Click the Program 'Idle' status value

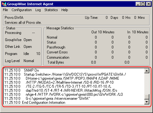pos(26,54)
